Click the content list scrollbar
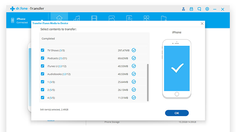This screenshot has height=132, width=236. 148,83
